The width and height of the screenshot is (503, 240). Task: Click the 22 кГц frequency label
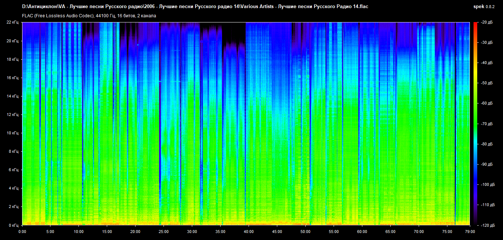(13, 22)
